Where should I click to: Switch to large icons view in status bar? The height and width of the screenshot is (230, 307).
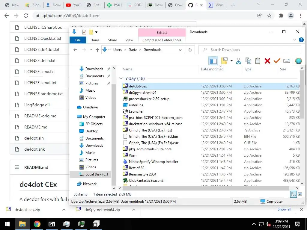pyautogui.click(x=300, y=194)
